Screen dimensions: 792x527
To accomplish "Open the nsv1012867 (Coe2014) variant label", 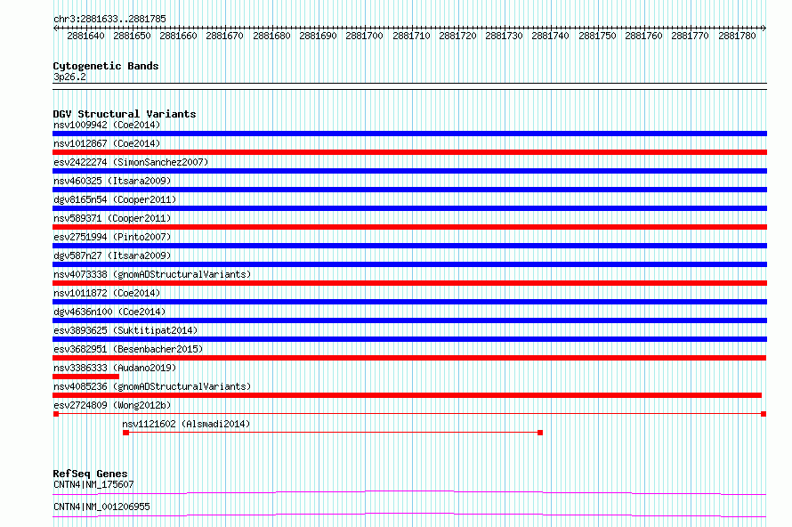I will [107, 143].
